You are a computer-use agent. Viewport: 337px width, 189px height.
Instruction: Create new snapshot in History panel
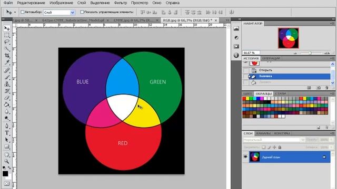[318, 88]
